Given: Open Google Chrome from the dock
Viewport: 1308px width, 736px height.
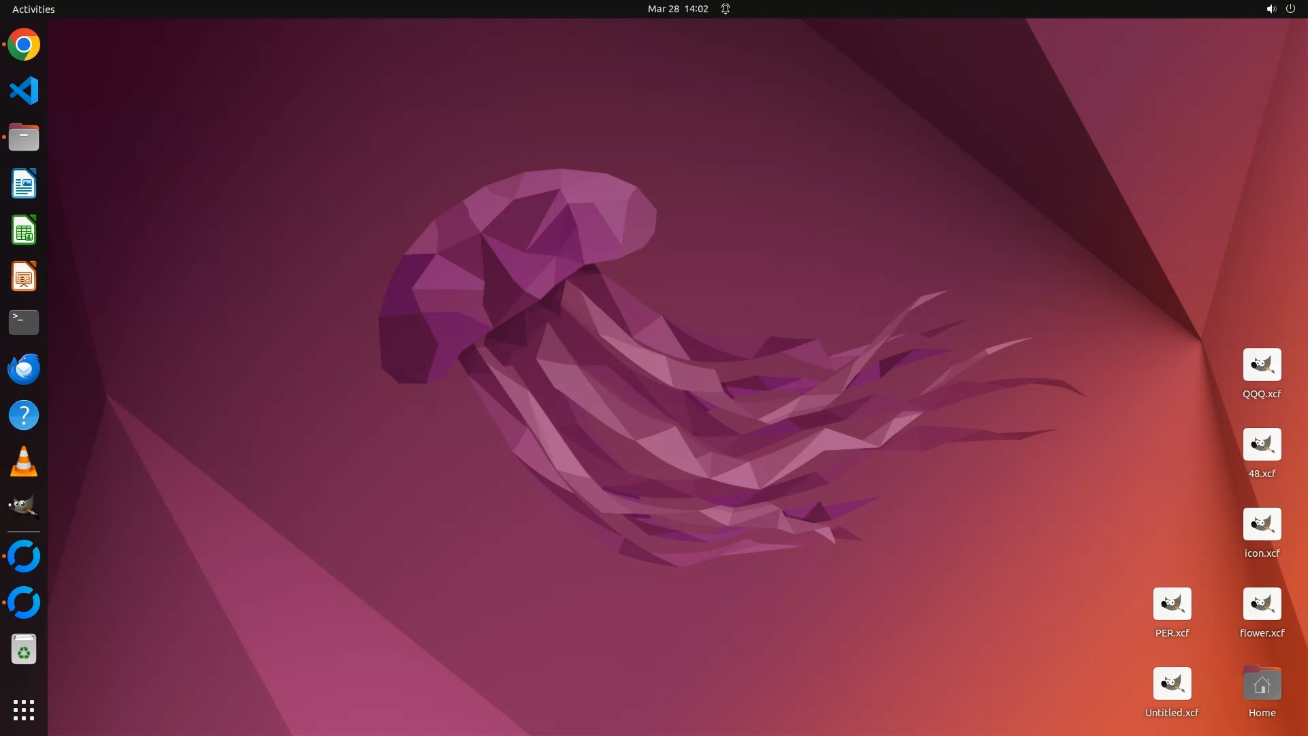Looking at the screenshot, I should 24,45.
